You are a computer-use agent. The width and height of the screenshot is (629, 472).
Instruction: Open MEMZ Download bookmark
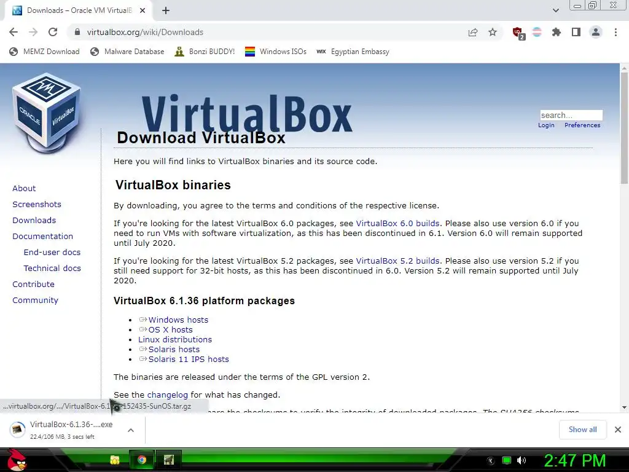[x=44, y=52]
